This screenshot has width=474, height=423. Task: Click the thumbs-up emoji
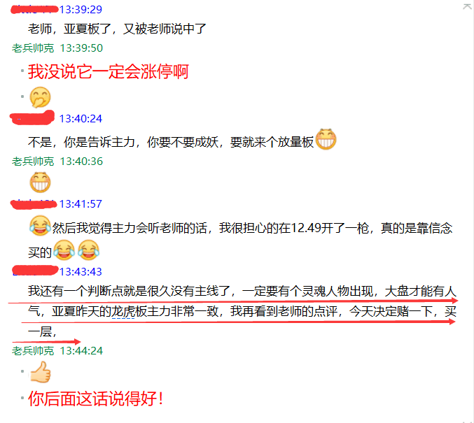[41, 372]
